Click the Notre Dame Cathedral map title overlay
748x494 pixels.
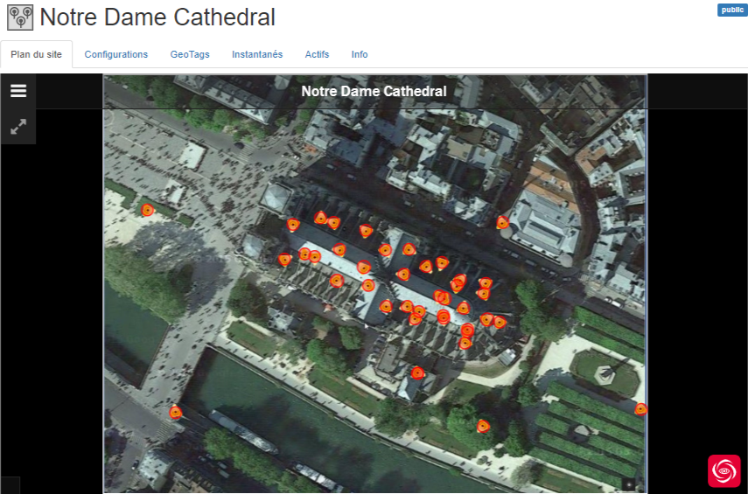click(374, 91)
